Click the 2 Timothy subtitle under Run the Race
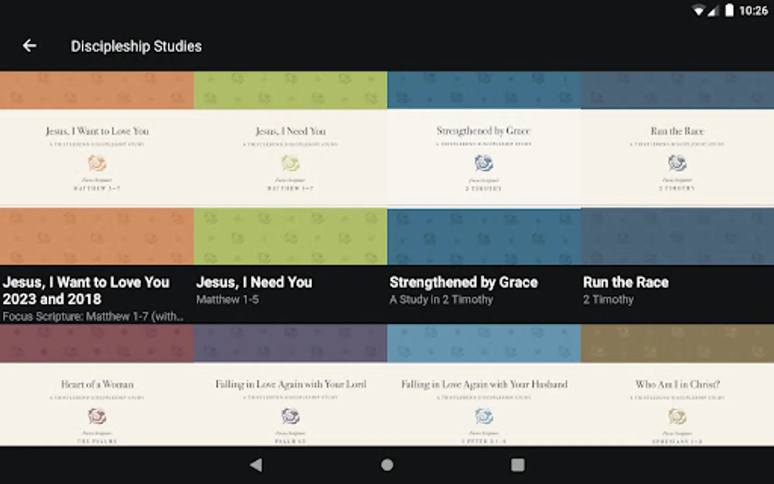Viewport: 774px width, 484px height. pyautogui.click(x=608, y=300)
